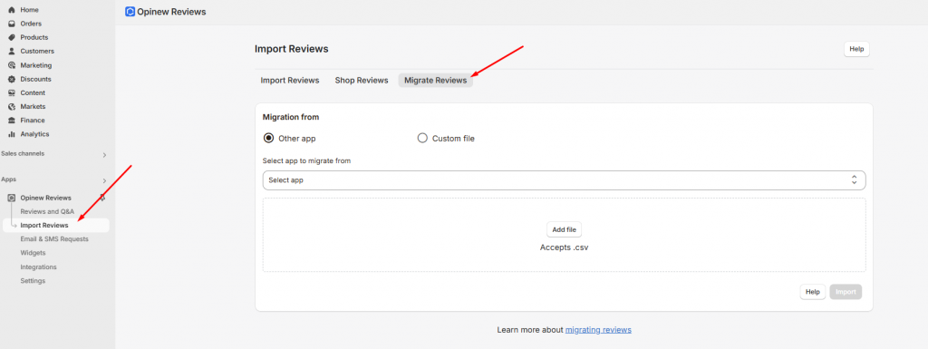This screenshot has width=928, height=349.
Task: Expand the Sales channels section
Action: click(x=104, y=155)
